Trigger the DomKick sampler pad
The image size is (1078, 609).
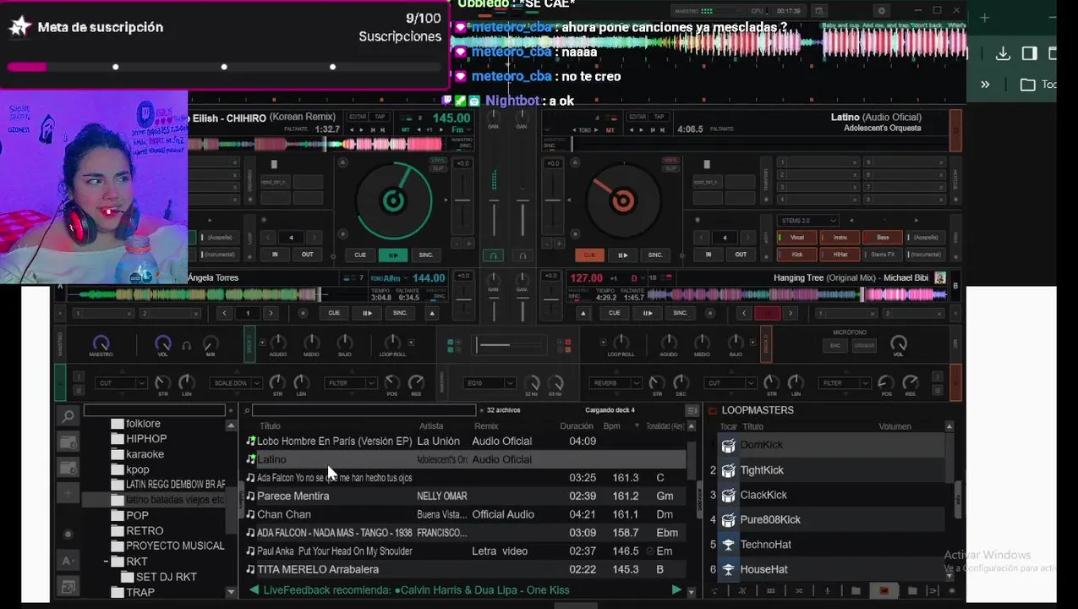point(729,445)
